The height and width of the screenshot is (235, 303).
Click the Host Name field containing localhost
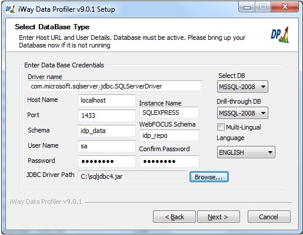coord(106,100)
